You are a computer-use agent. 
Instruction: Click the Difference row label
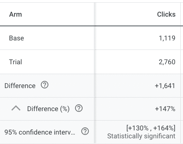point(20,86)
